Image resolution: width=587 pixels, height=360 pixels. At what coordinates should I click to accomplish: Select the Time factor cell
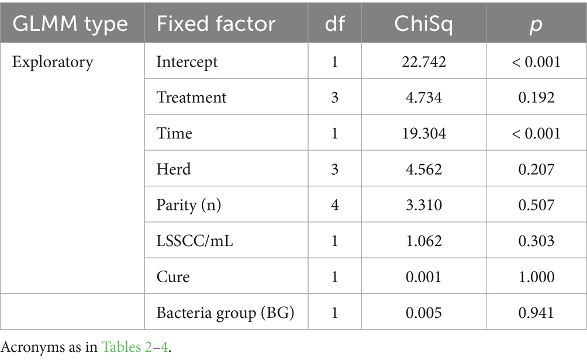(174, 133)
